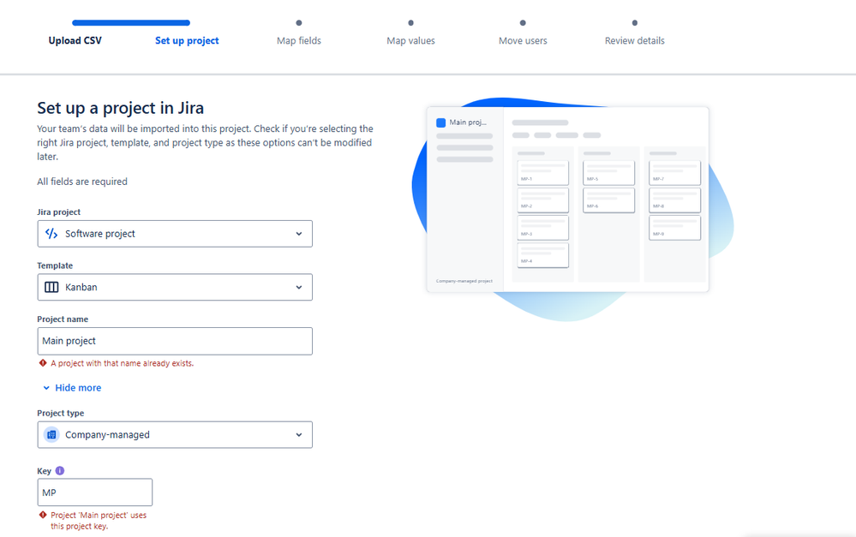Open the Project type dropdown
The height and width of the screenshot is (537, 856).
(175, 435)
